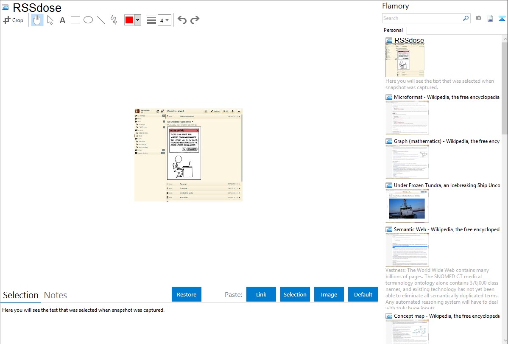Pick the rectangle shape tool
Viewport: 508px width, 344px height.
(75, 20)
